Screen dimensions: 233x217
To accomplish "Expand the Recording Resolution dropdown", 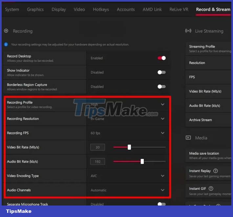I will [x=162, y=119].
